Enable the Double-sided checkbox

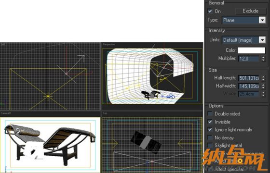(210, 113)
